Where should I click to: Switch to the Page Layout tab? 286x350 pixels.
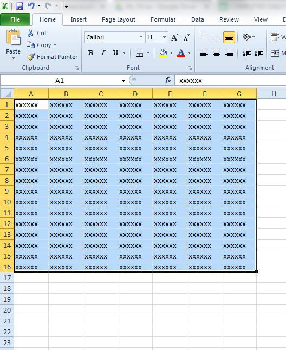point(119,19)
